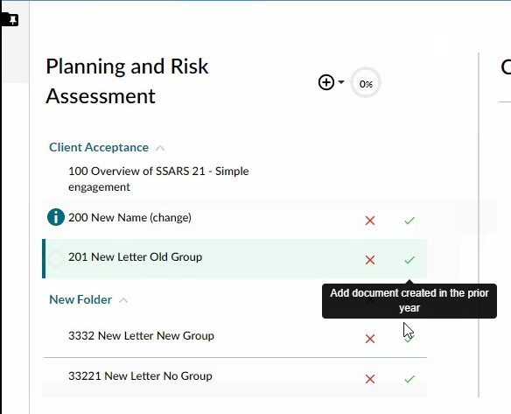The image size is (511, 414).
Task: Click the 0% progress circle
Action: pyautogui.click(x=366, y=82)
